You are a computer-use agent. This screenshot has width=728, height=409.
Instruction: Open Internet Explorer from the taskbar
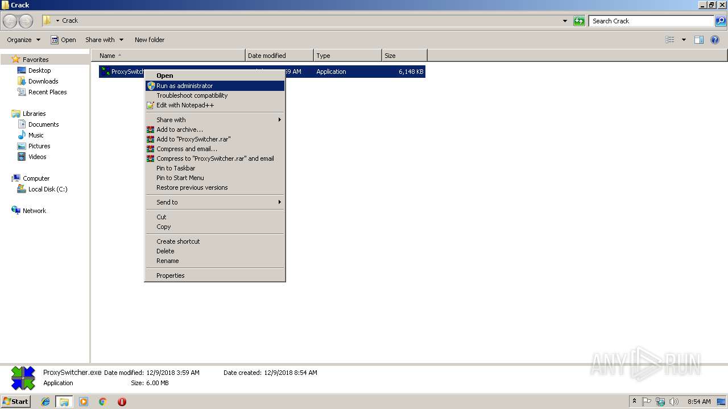tap(45, 402)
